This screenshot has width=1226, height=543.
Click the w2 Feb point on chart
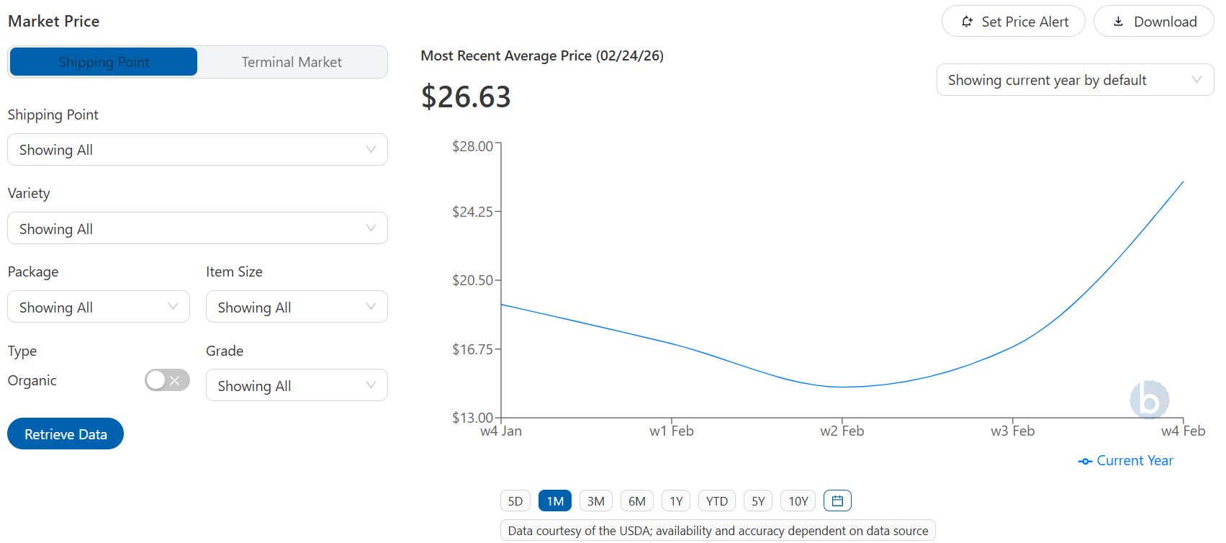tap(842, 387)
